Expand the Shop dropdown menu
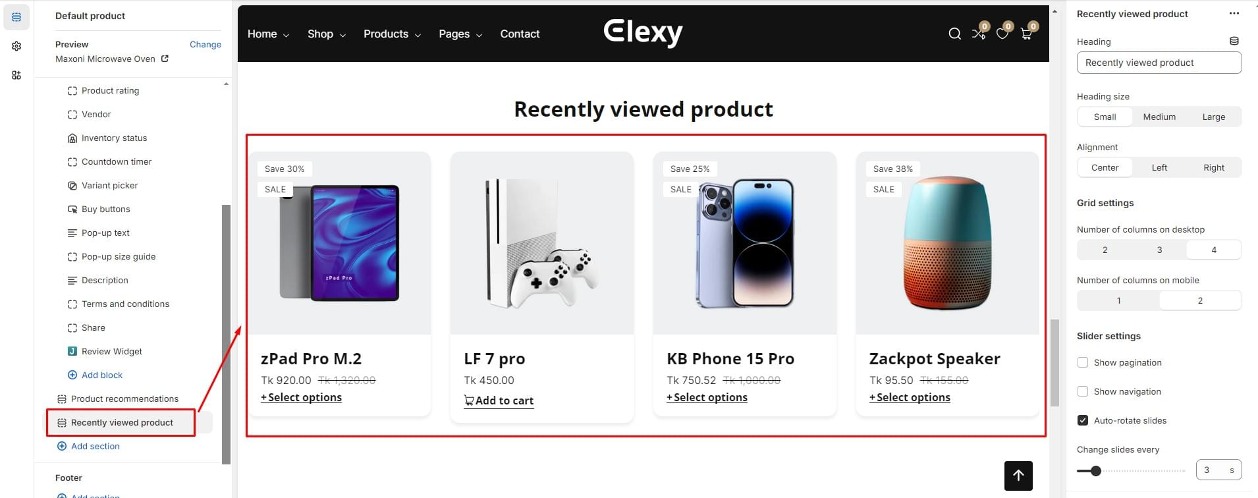This screenshot has width=1258, height=498. click(x=326, y=34)
